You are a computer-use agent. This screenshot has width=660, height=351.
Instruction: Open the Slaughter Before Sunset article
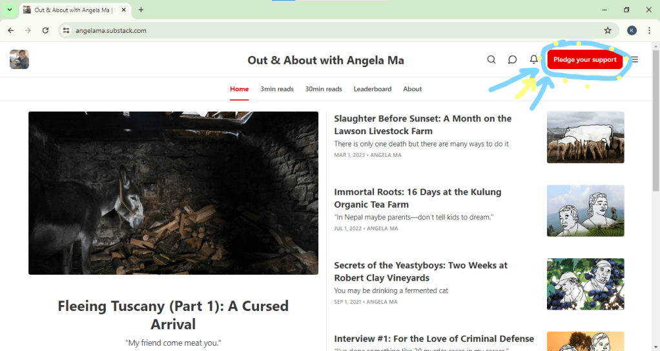pyautogui.click(x=422, y=125)
